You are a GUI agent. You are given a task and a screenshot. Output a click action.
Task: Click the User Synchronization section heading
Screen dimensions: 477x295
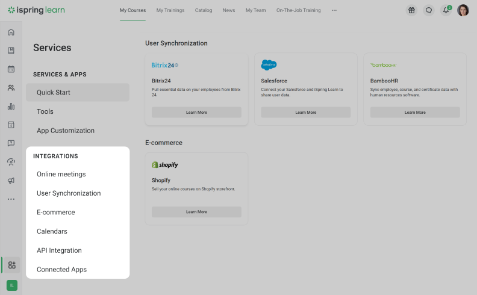[x=176, y=43]
